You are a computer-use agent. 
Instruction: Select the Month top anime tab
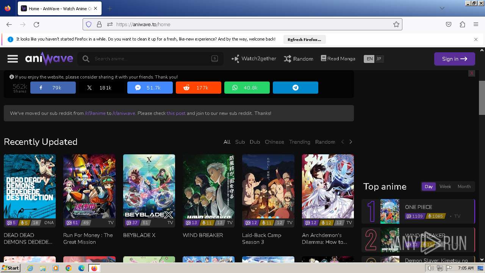464,187
